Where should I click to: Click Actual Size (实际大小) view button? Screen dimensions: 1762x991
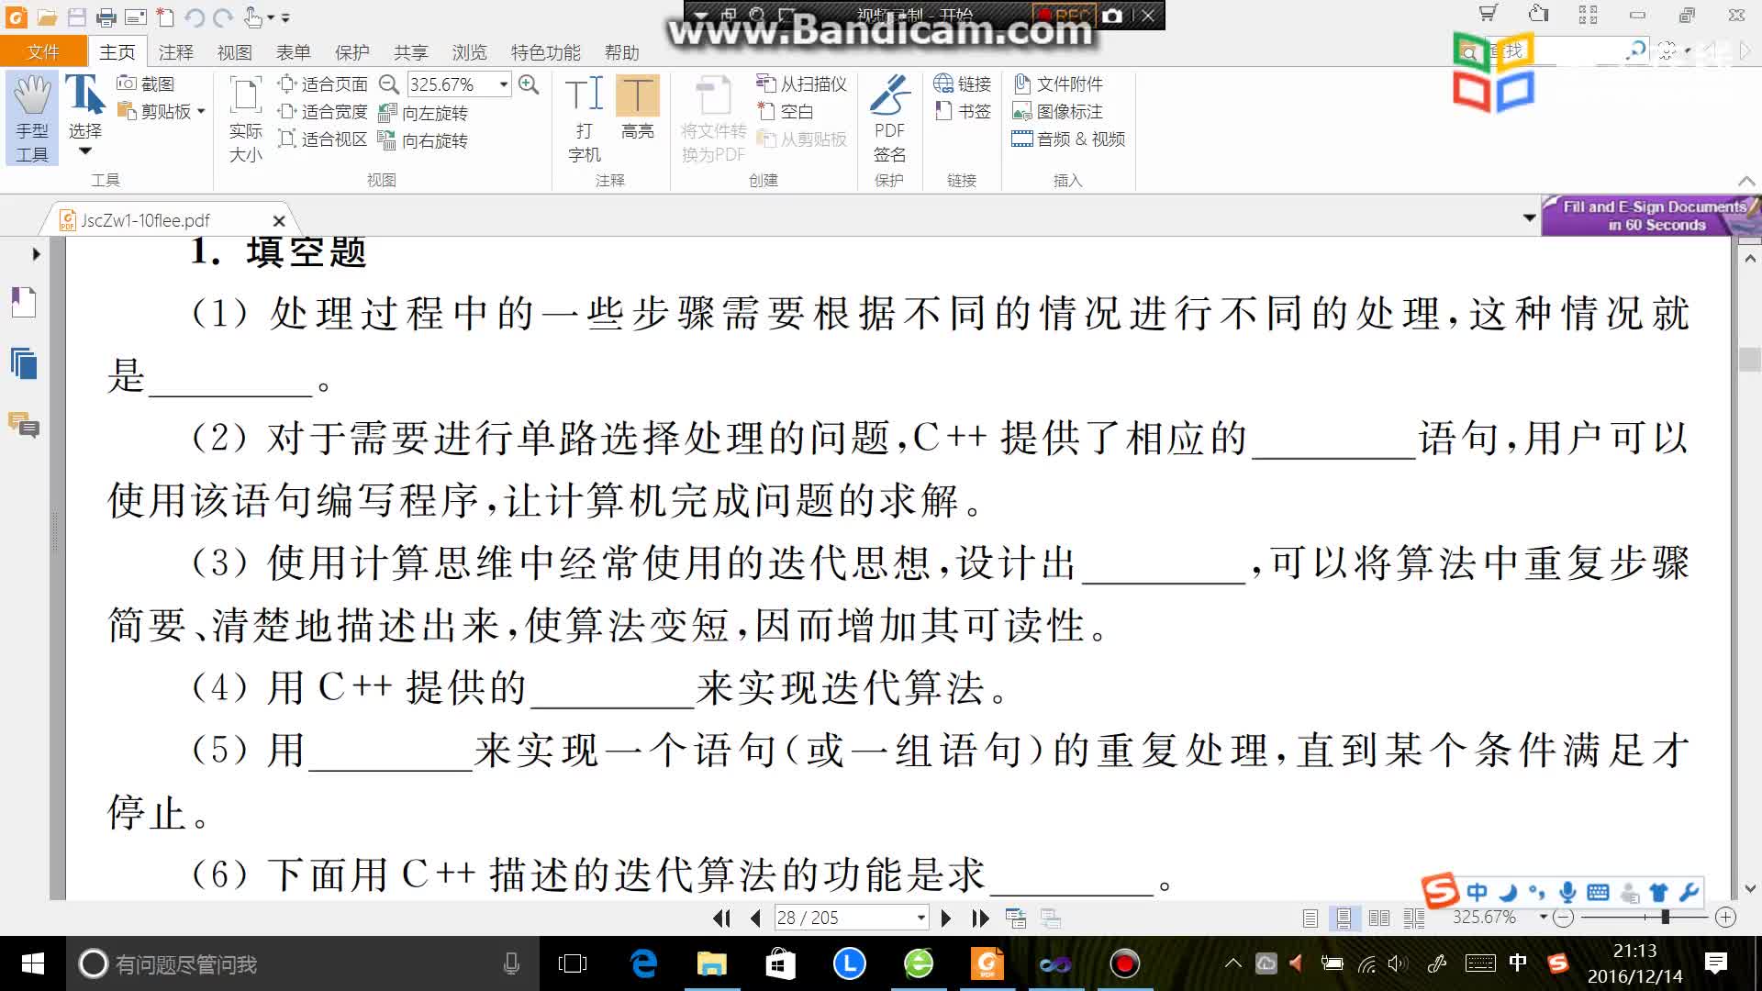pyautogui.click(x=245, y=119)
